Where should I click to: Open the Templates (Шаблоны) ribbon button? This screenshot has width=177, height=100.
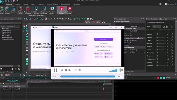[x=14, y=10]
